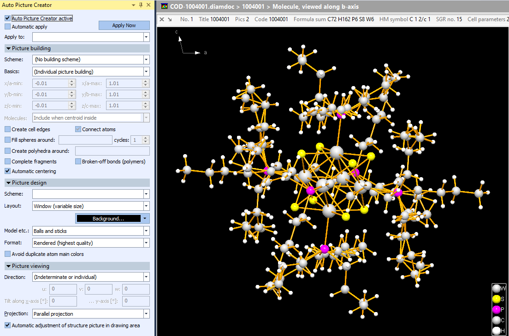The height and width of the screenshot is (336, 509).
Task: Collapse the Picture building section
Action: click(8, 48)
